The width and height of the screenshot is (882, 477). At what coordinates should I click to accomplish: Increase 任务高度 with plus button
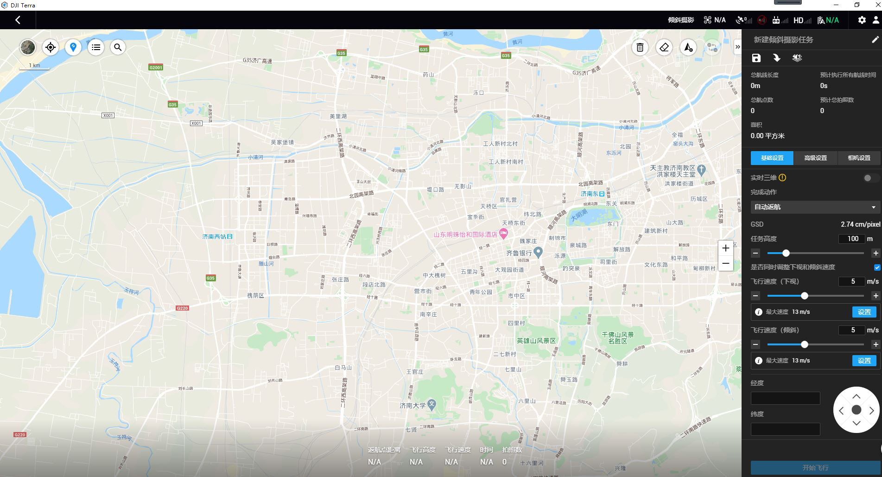pos(876,253)
